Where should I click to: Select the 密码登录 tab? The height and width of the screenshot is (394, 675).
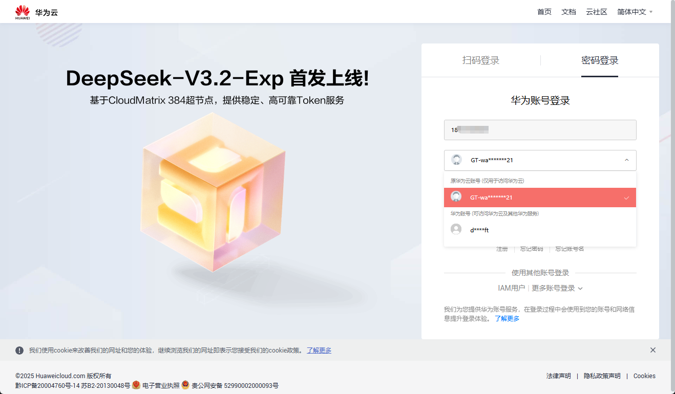pos(600,60)
